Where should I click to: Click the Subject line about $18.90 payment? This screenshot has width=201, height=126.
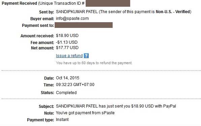coord(116,106)
